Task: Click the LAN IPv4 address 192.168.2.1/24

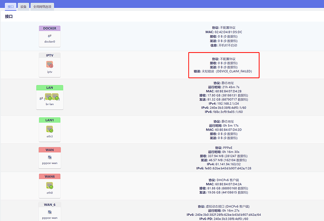Action: (x=229, y=104)
